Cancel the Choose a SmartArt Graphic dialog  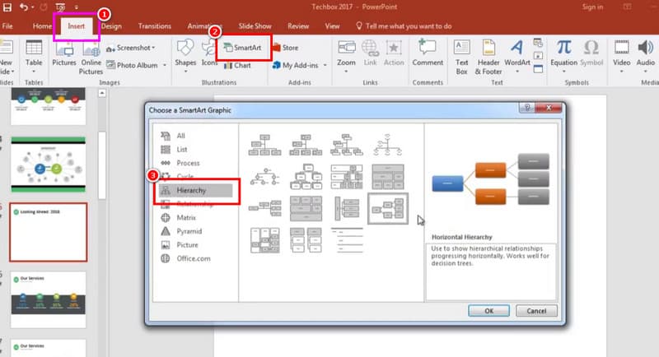(537, 311)
